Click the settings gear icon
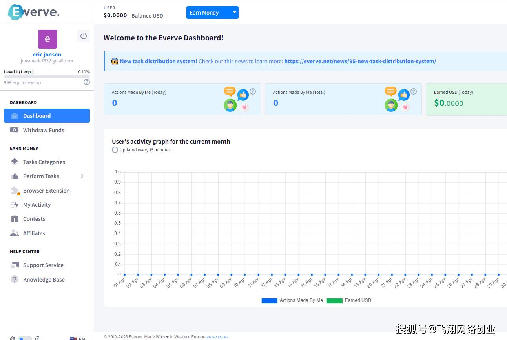 tap(13, 338)
